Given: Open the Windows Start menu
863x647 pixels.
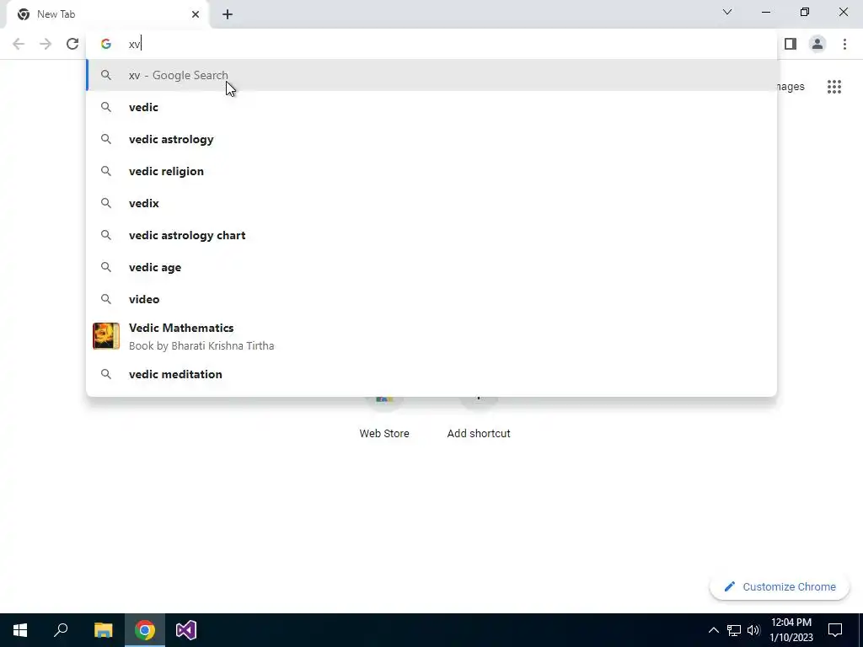Looking at the screenshot, I should [x=20, y=630].
